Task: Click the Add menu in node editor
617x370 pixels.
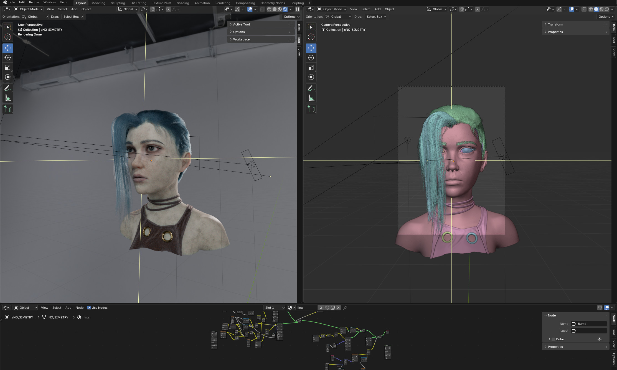Action: [68, 308]
